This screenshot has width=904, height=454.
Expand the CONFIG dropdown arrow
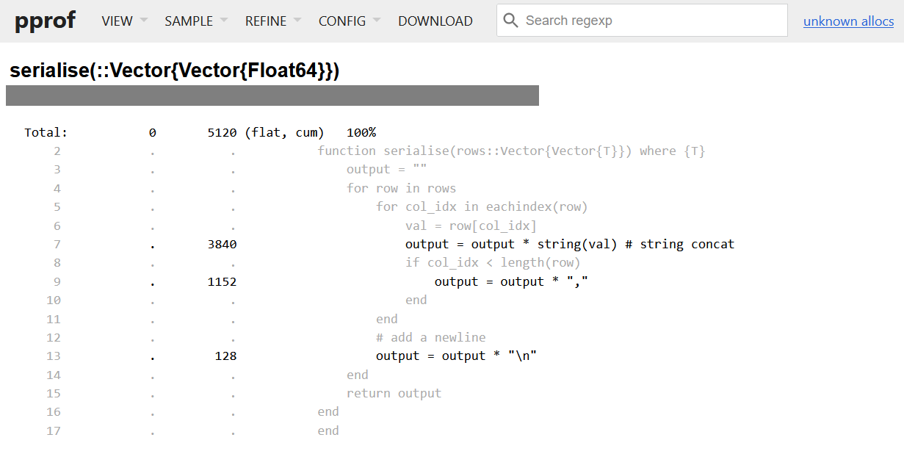(377, 20)
